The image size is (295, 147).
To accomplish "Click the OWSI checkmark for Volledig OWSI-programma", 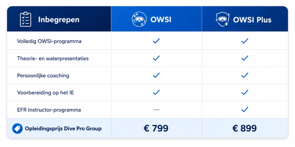I will pos(156,41).
